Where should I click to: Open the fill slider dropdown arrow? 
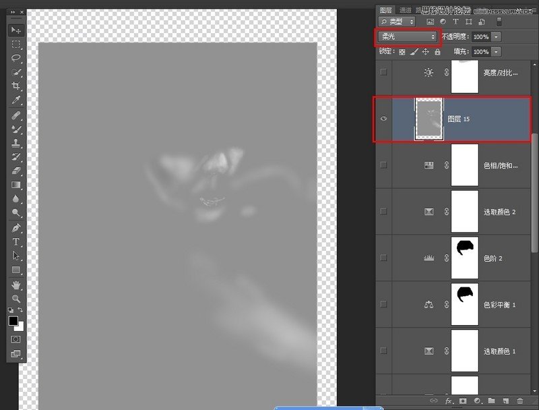coord(496,52)
